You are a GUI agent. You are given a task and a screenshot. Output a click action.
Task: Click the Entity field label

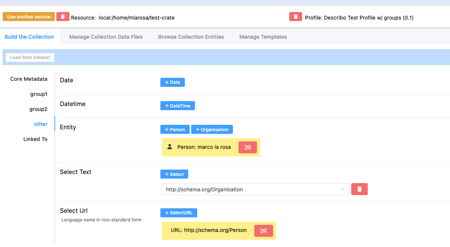click(68, 127)
